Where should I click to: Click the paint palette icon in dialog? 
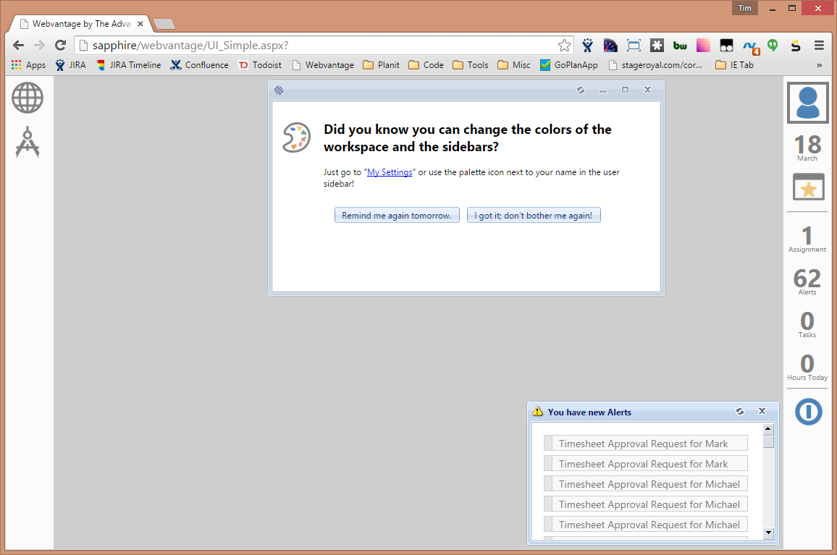(x=296, y=137)
